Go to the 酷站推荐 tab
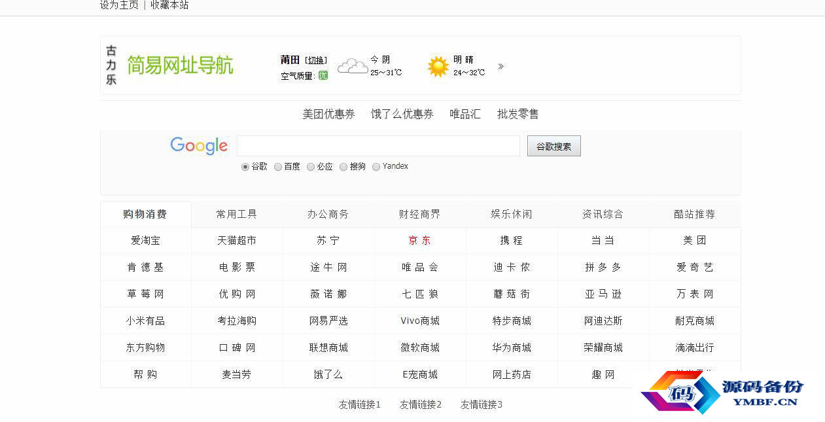Image resolution: width=825 pixels, height=422 pixels. [x=695, y=214]
